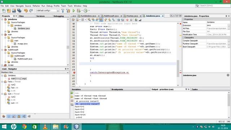Switch to the Services tab

[40, 16]
